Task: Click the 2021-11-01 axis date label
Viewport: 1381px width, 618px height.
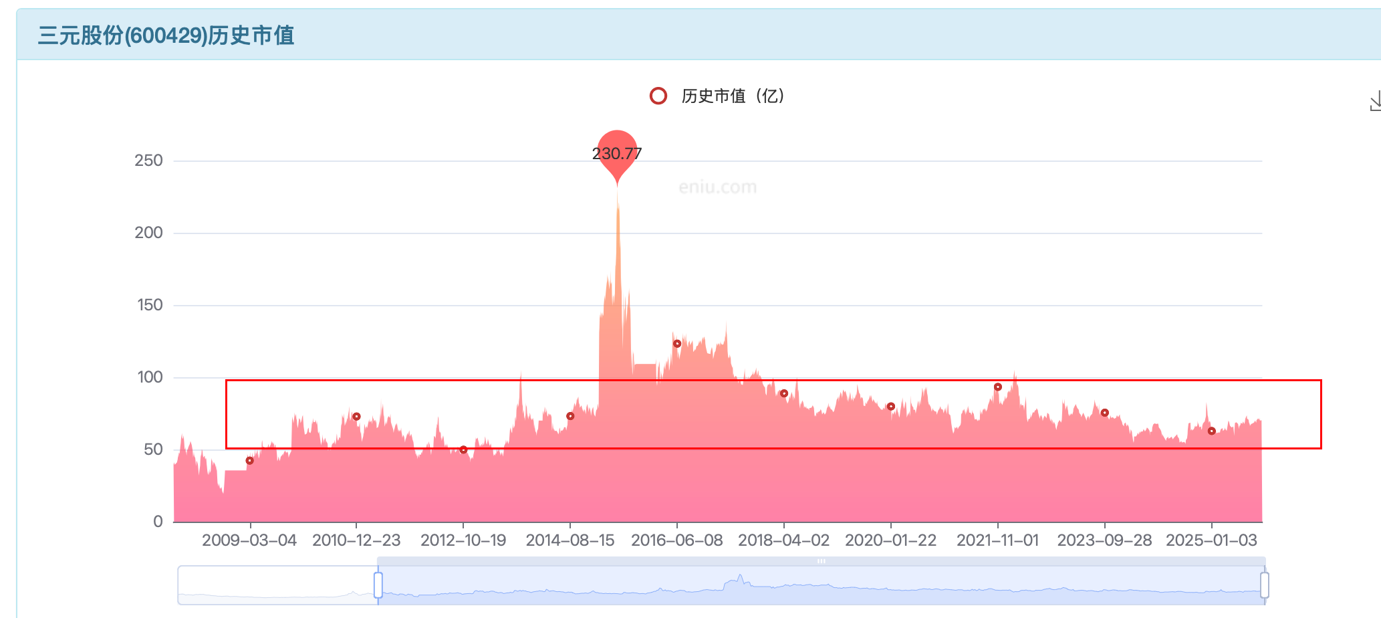Action: pyautogui.click(x=998, y=540)
